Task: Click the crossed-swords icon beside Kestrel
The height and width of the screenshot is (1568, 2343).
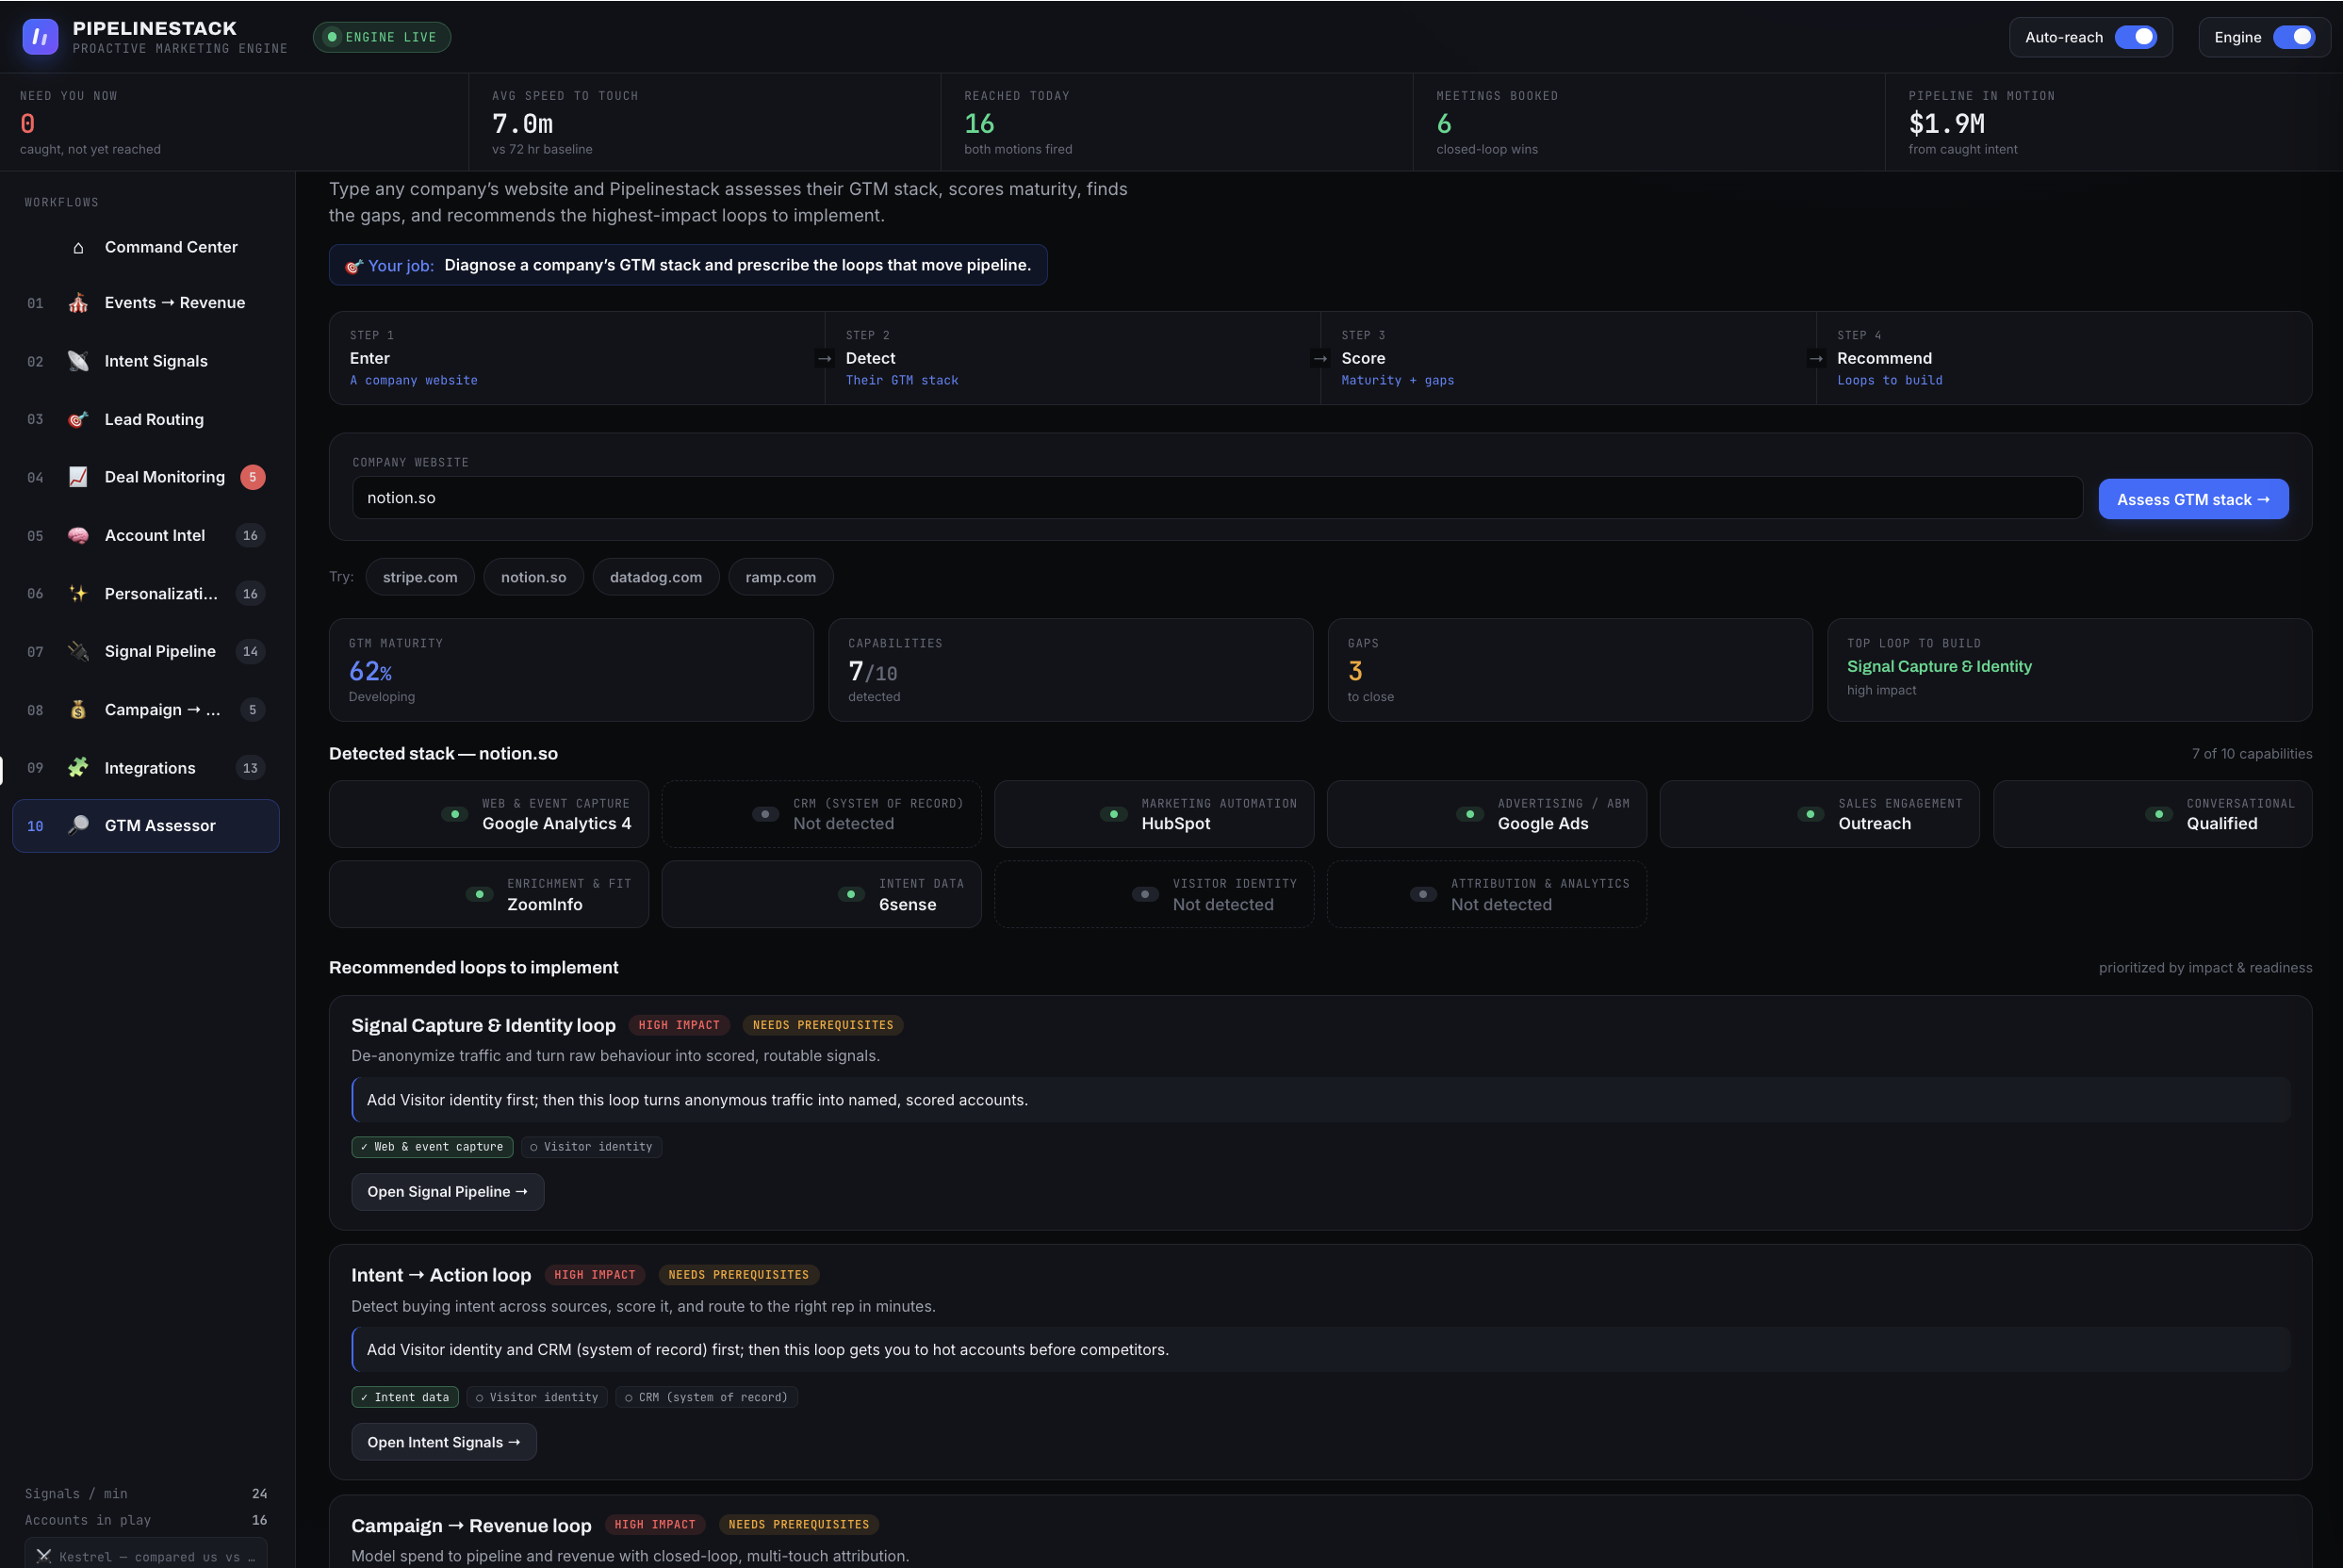Action: coord(44,1556)
